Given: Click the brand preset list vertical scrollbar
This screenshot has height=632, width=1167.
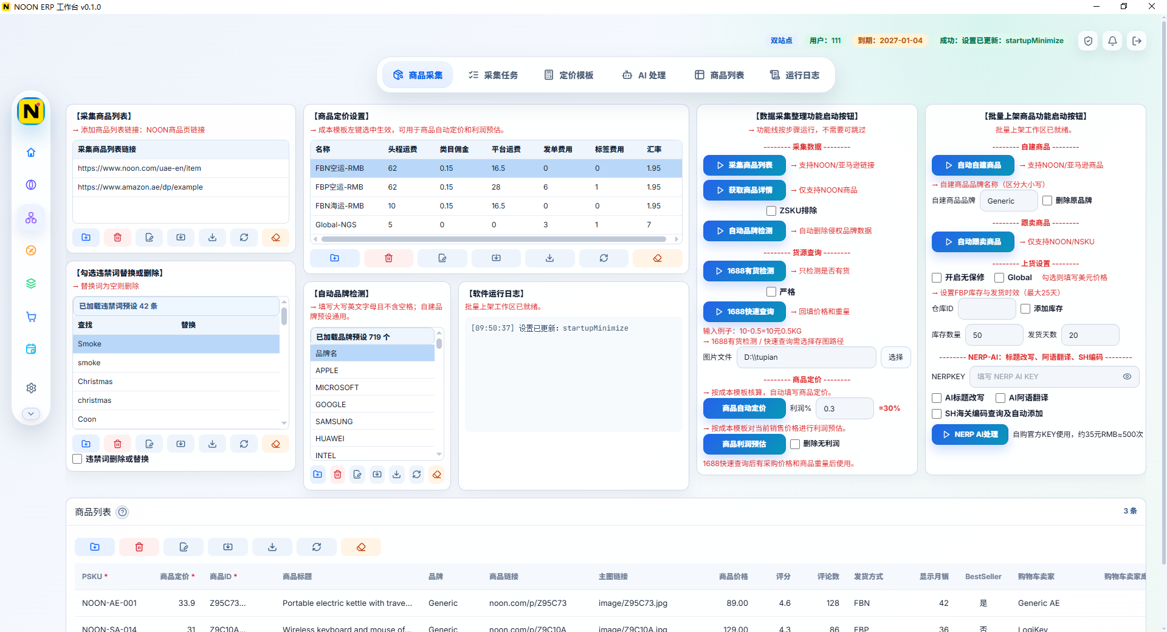Looking at the screenshot, I should coord(439,343).
